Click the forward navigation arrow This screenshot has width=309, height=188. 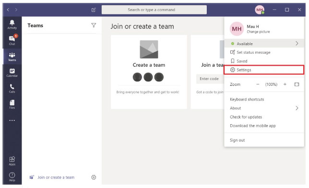pyautogui.click(x=16, y=10)
